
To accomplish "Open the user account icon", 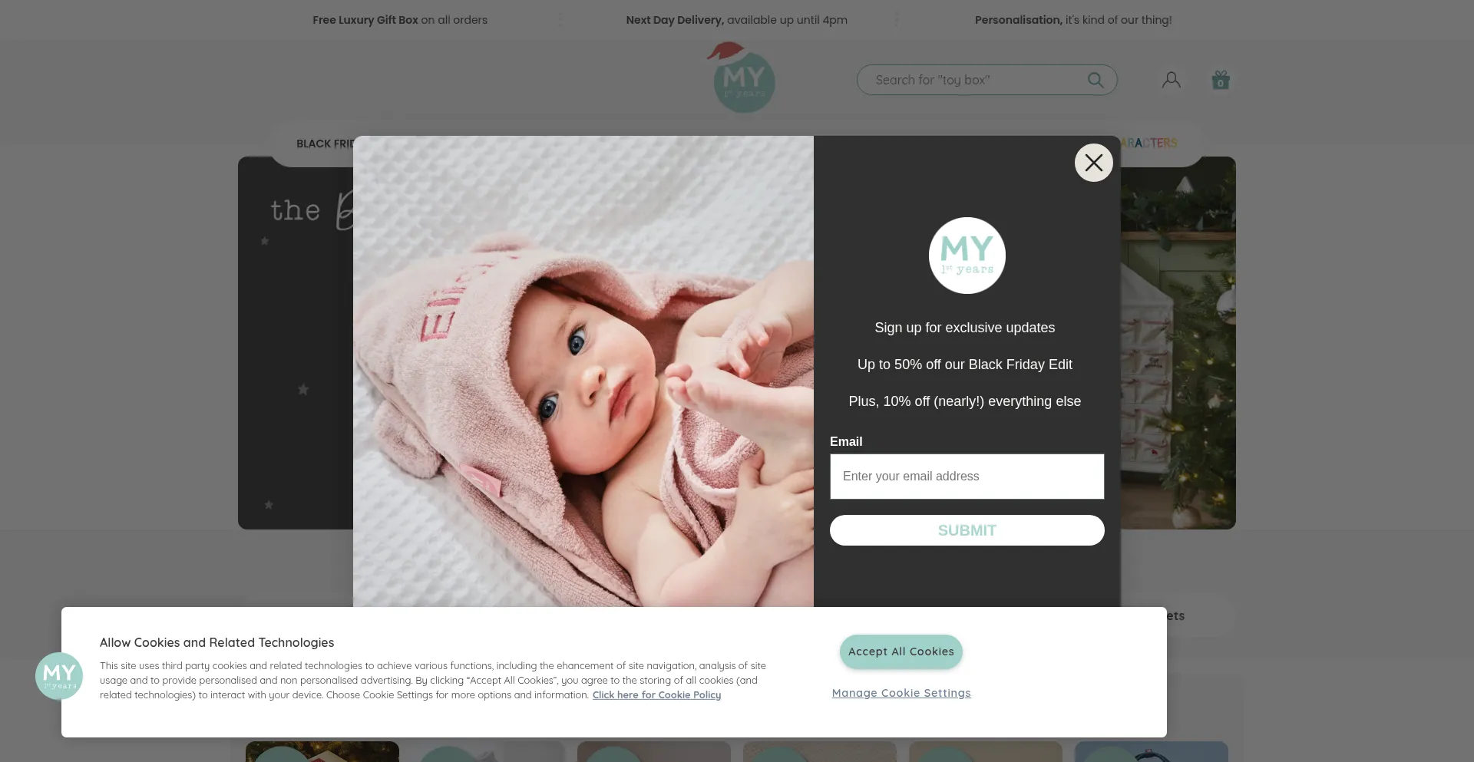I will tap(1171, 80).
